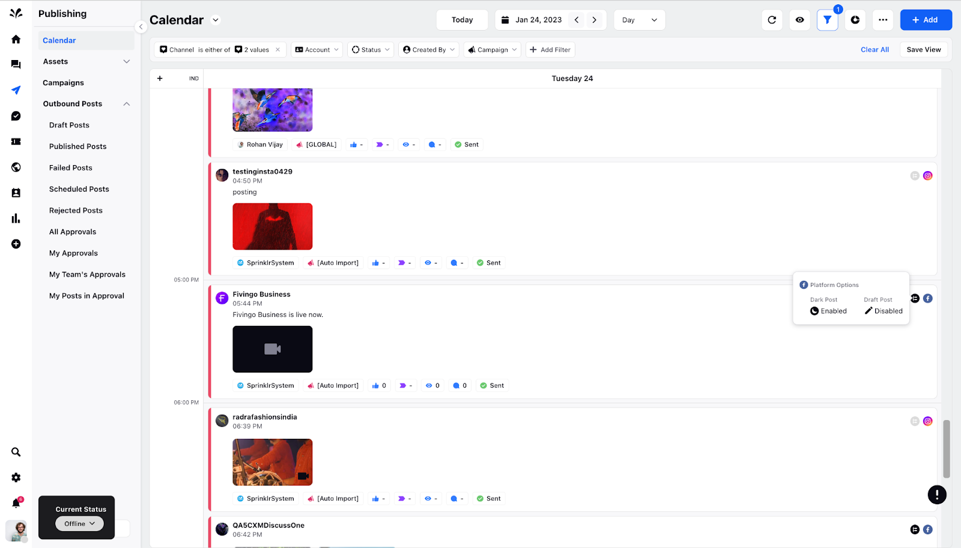Screen dimensions: 961x548
Task: Go to previous day arrow
Action: [x=577, y=20]
